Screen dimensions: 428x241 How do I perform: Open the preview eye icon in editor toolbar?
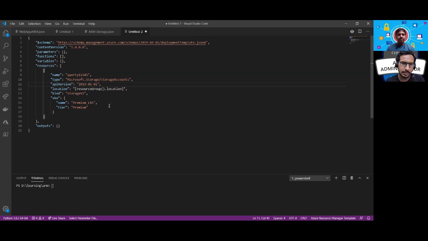(x=352, y=31)
